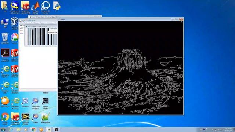The height and width of the screenshot is (132, 235).
Task: Maximize the Result window
Action: tap(177, 19)
